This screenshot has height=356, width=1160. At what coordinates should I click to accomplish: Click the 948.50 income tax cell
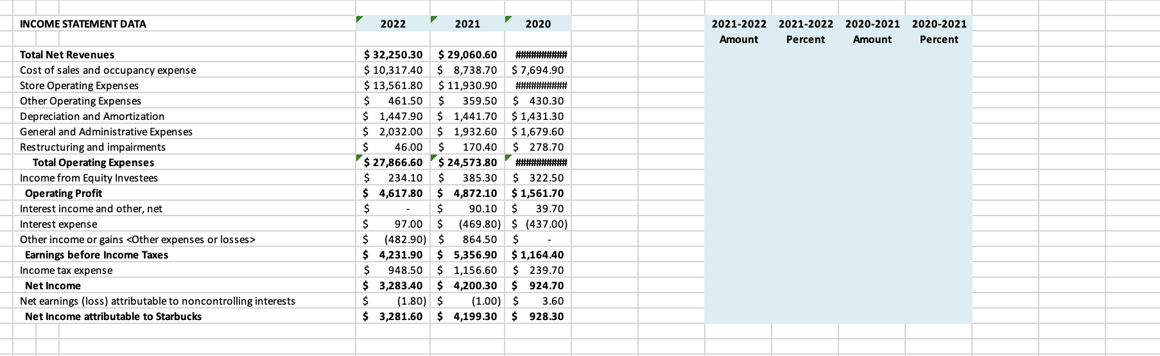[393, 270]
